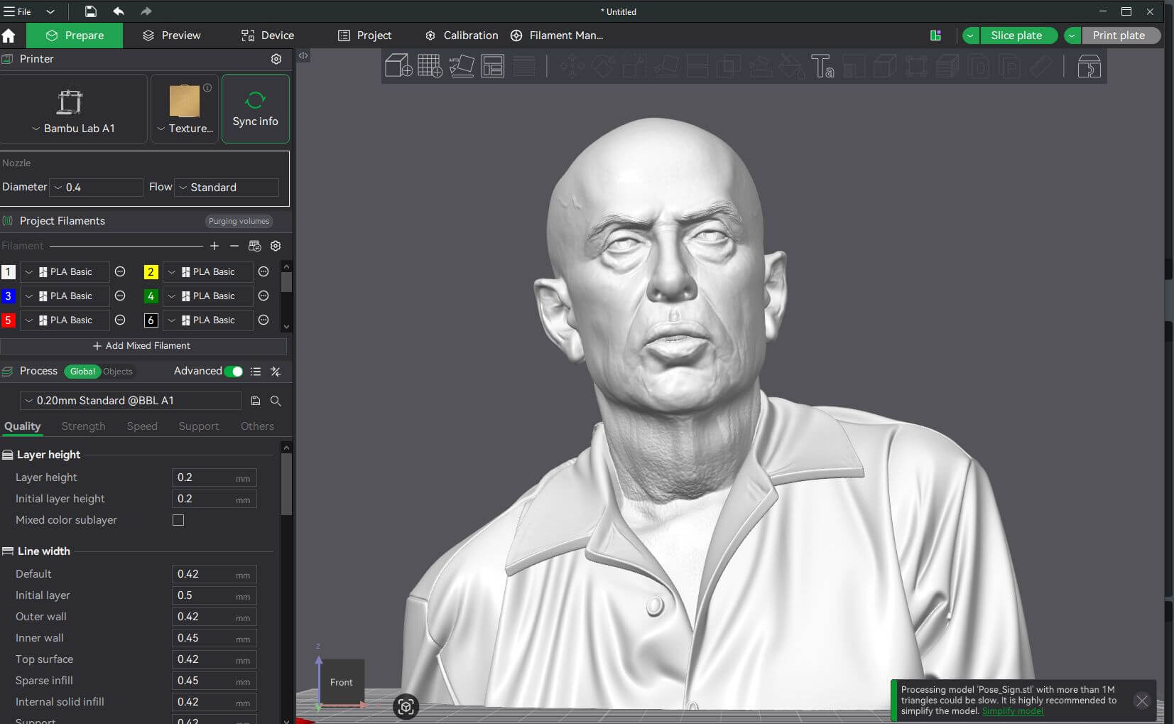Switch to the Preview tab
This screenshot has height=724, width=1174.
171,36
